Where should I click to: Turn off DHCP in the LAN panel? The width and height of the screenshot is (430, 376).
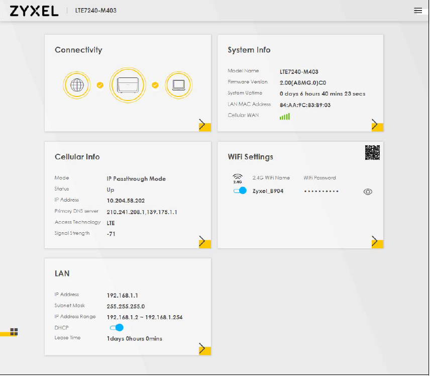[117, 327]
